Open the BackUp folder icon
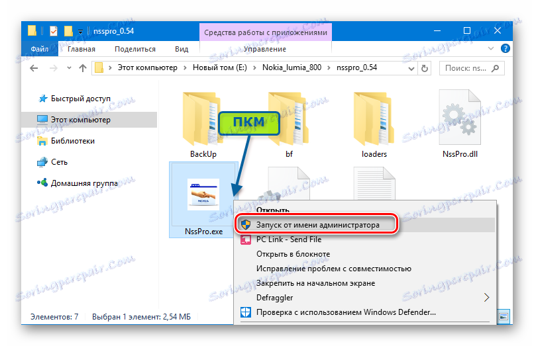 (x=203, y=119)
